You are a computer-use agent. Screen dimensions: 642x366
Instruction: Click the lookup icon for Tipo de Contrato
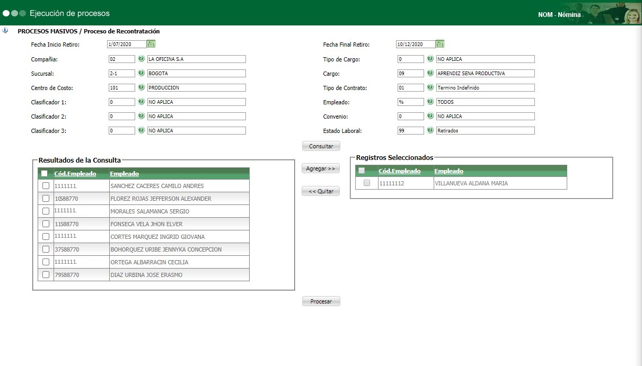coord(430,87)
